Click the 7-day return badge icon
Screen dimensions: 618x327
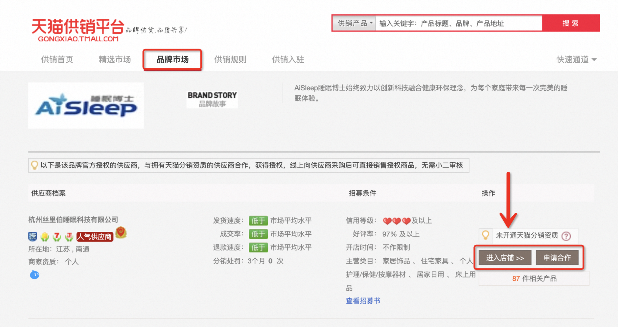click(57, 236)
